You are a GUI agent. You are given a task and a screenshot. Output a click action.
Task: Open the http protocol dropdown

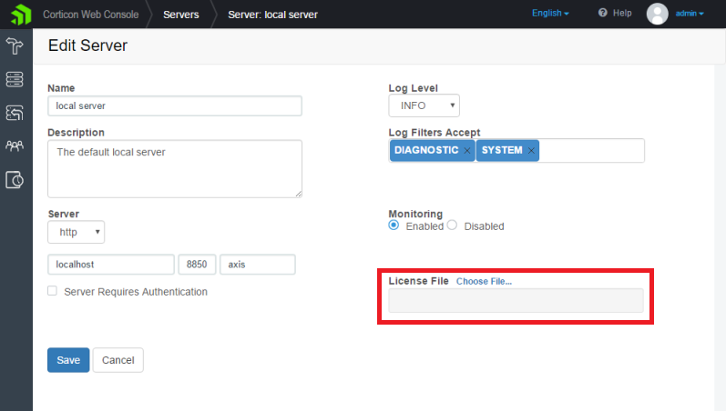(x=76, y=232)
